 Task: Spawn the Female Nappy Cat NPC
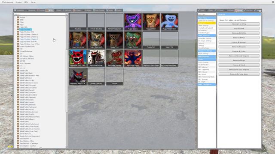tap(115, 22)
